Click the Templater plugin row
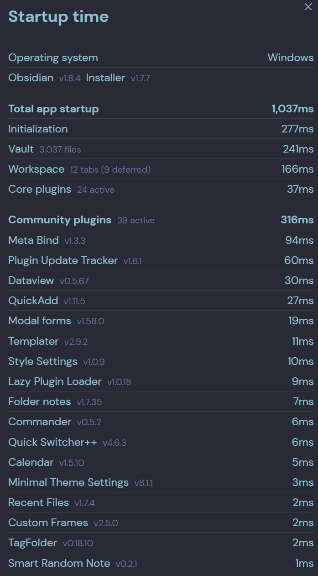Image resolution: width=318 pixels, height=576 pixels. point(161,341)
